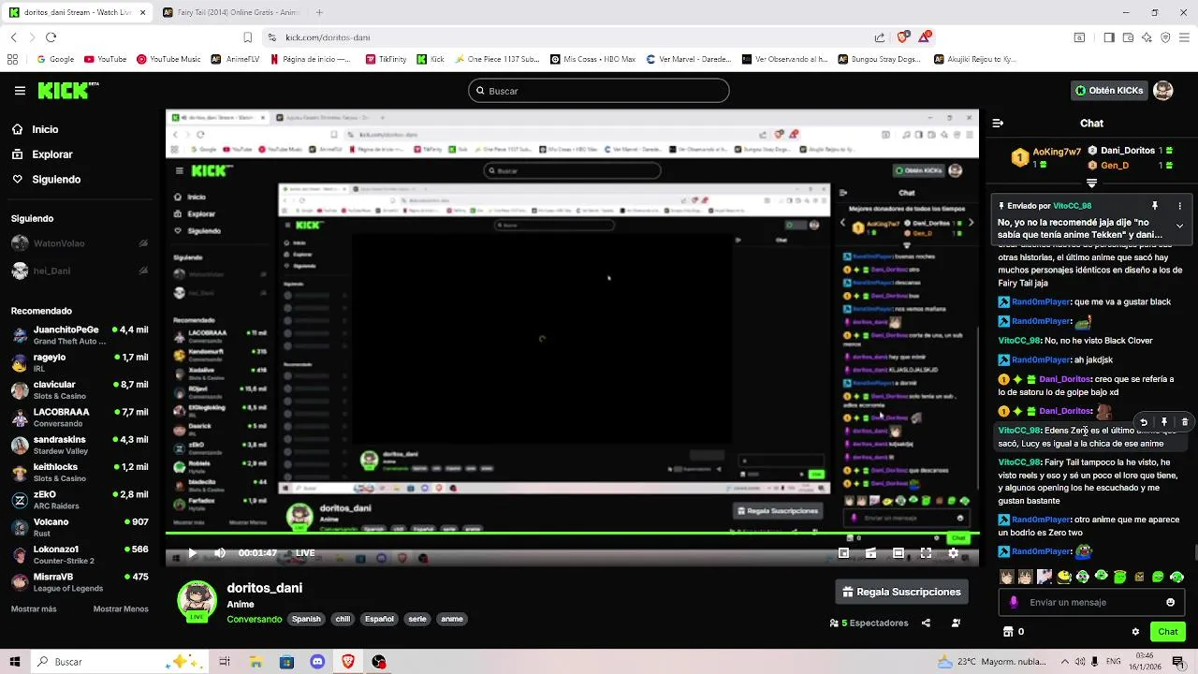Enter fullscreen on video player

tap(926, 553)
